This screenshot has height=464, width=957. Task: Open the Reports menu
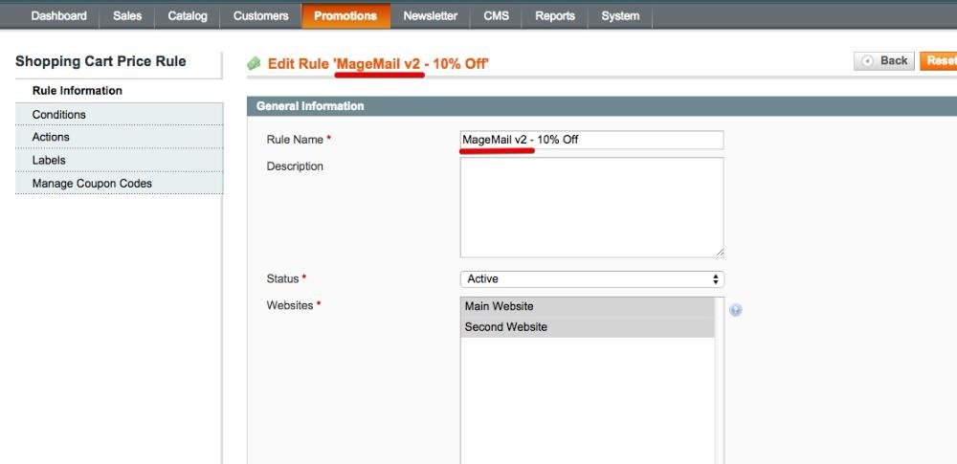click(555, 16)
